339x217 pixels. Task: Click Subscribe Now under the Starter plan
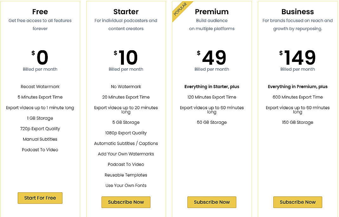pyautogui.click(x=126, y=202)
